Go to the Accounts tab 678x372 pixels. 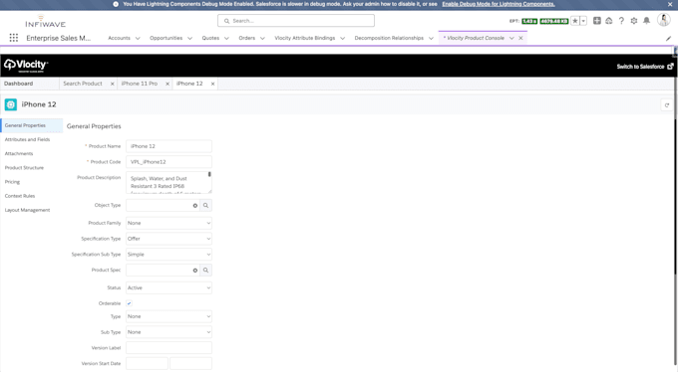click(x=119, y=38)
